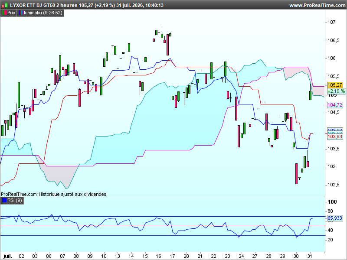The image size is (347, 260).
Task: Click date 09 on the time axis
Action: coord(90,256)
